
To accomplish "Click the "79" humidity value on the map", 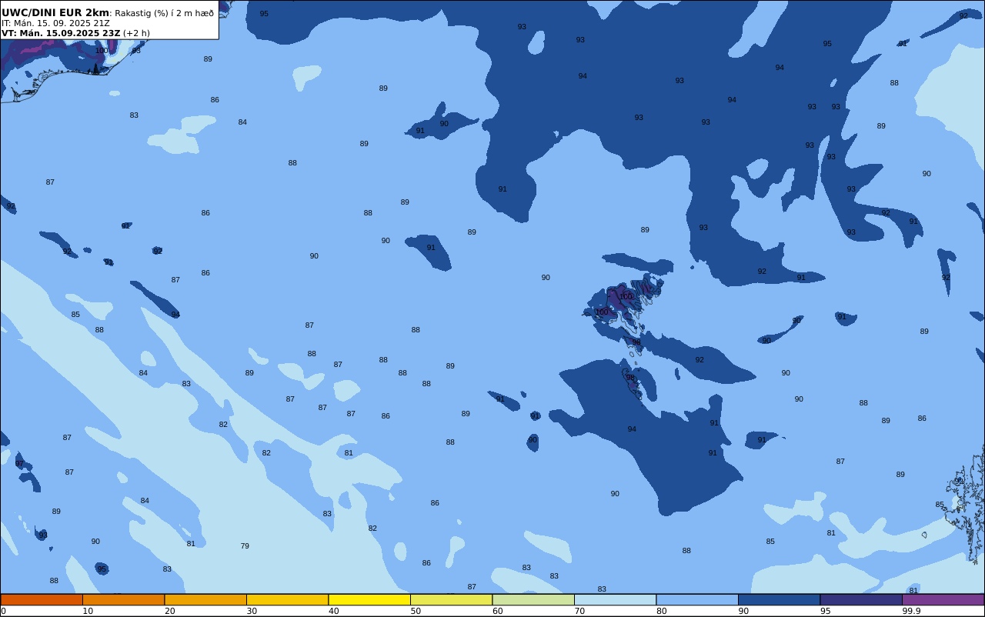I will [245, 546].
